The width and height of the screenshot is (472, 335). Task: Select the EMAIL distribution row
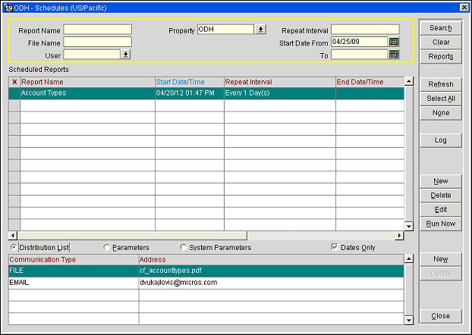(x=73, y=282)
